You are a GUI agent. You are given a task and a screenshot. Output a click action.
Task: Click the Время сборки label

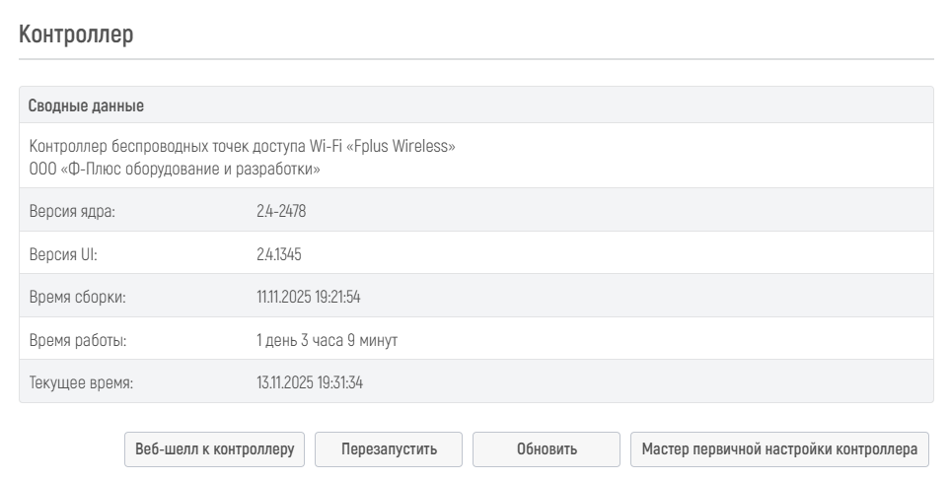pos(78,297)
